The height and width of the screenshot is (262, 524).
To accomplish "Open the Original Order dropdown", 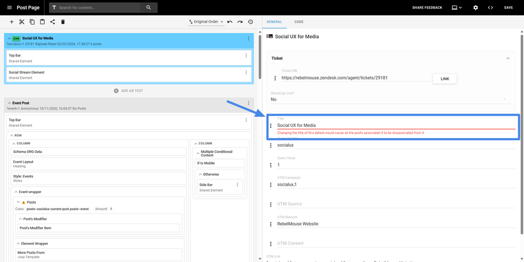I will point(206,22).
